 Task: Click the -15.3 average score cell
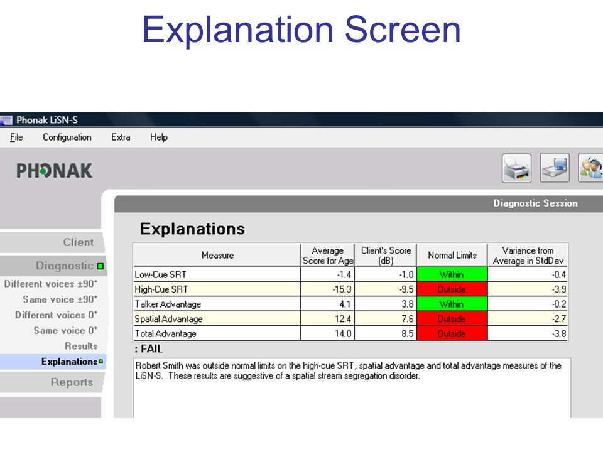pyautogui.click(x=327, y=289)
